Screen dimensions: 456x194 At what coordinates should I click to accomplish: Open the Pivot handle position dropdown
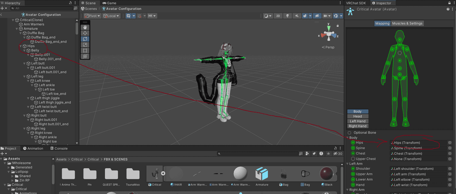[x=92, y=16]
